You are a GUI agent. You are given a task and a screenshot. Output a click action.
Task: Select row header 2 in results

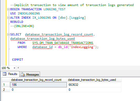point(6,90)
